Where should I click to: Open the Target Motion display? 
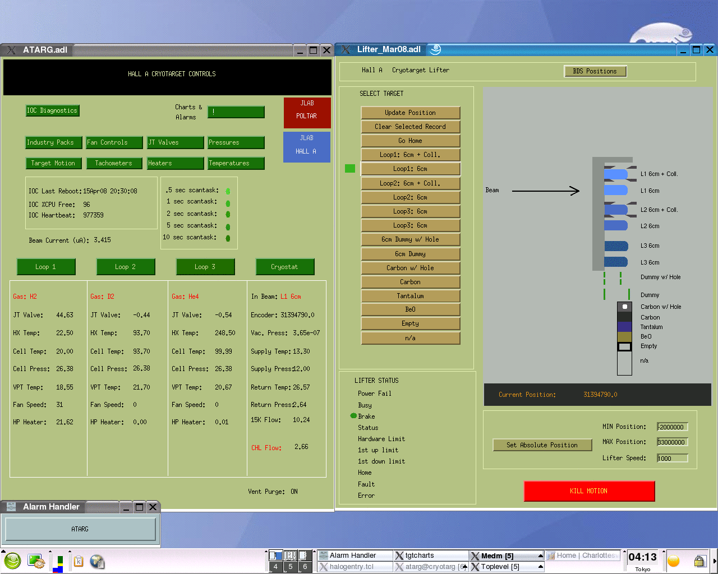point(53,163)
